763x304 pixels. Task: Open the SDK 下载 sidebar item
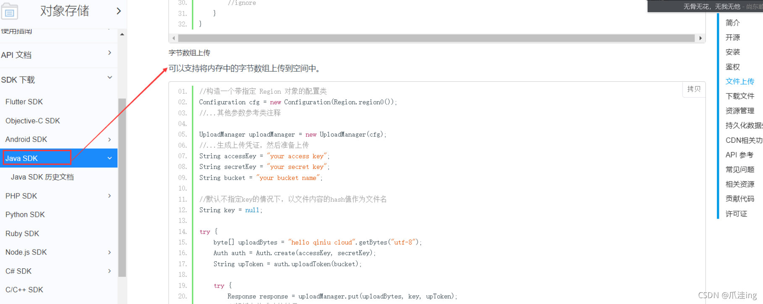(x=18, y=80)
